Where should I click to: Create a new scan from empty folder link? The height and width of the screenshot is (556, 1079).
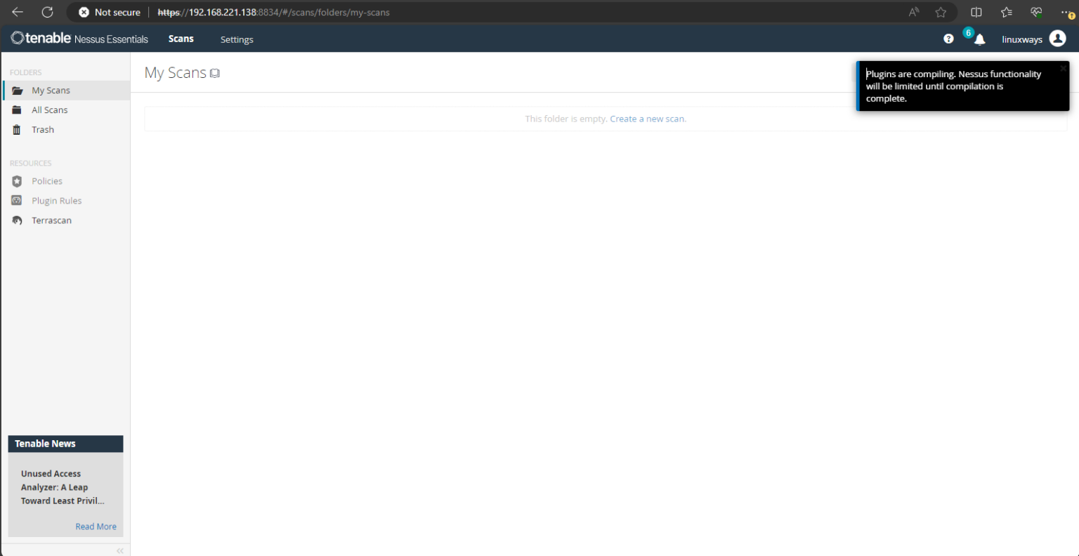point(646,118)
